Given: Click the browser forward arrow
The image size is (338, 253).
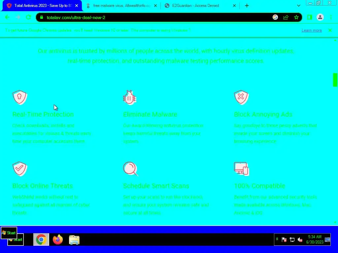Looking at the screenshot, I should click(18, 17).
